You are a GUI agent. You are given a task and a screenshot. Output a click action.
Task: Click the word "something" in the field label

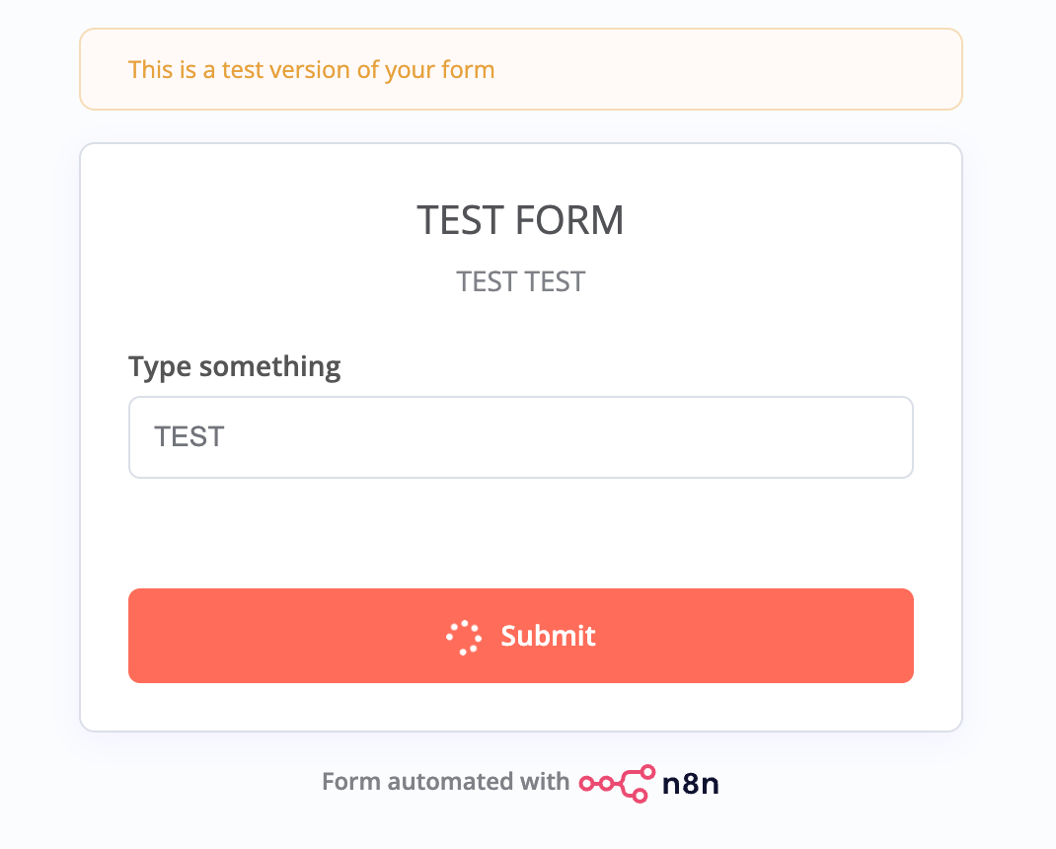269,367
